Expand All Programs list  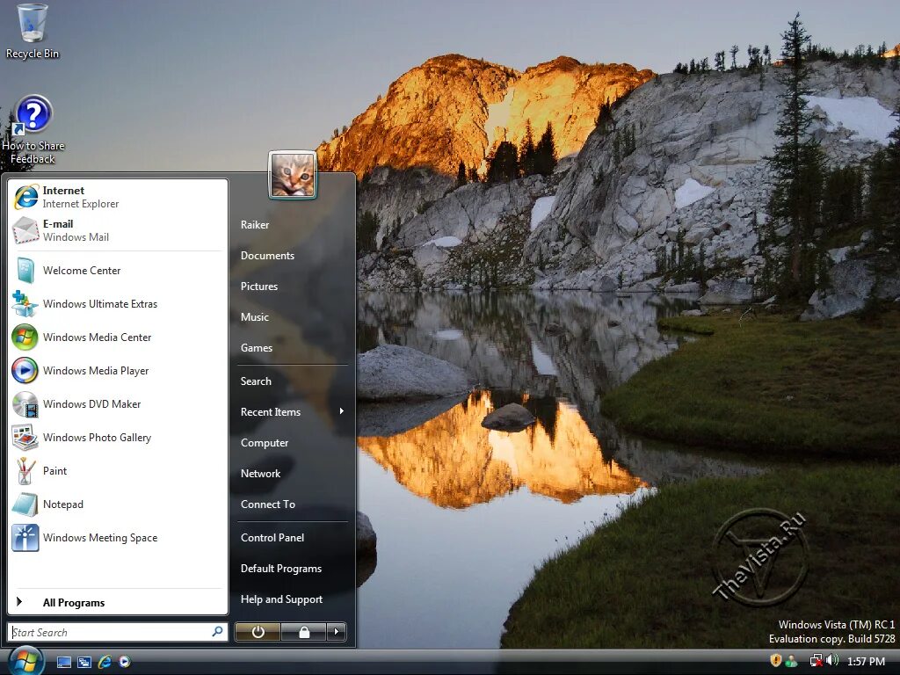click(x=118, y=602)
